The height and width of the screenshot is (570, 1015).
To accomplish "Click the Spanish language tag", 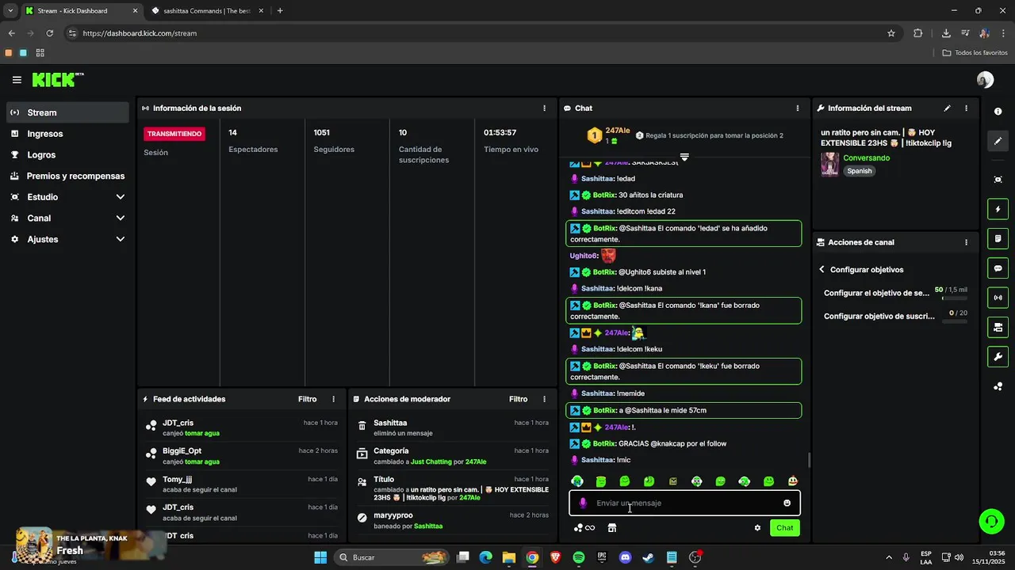I will coord(859,171).
